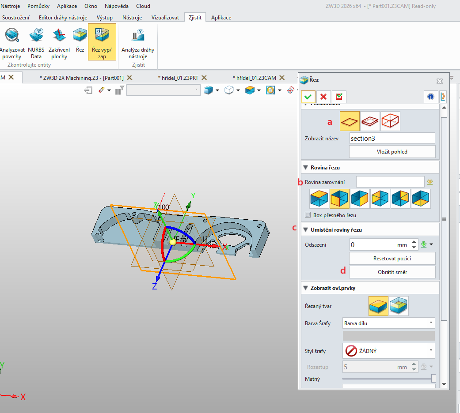Choose single-plane section type icon
Image resolution: width=460 pixels, height=413 pixels.
point(350,121)
